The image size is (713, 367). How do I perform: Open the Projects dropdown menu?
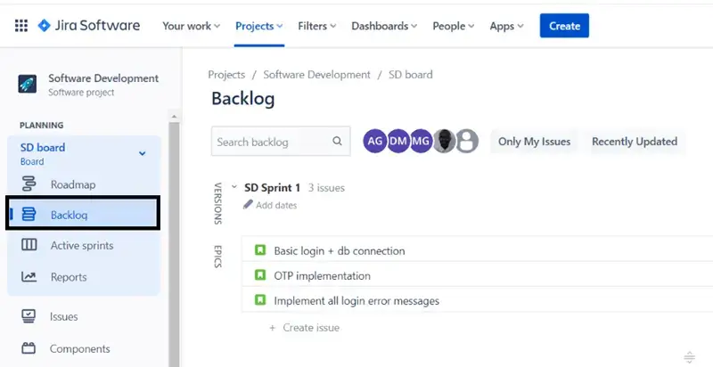[x=258, y=26]
